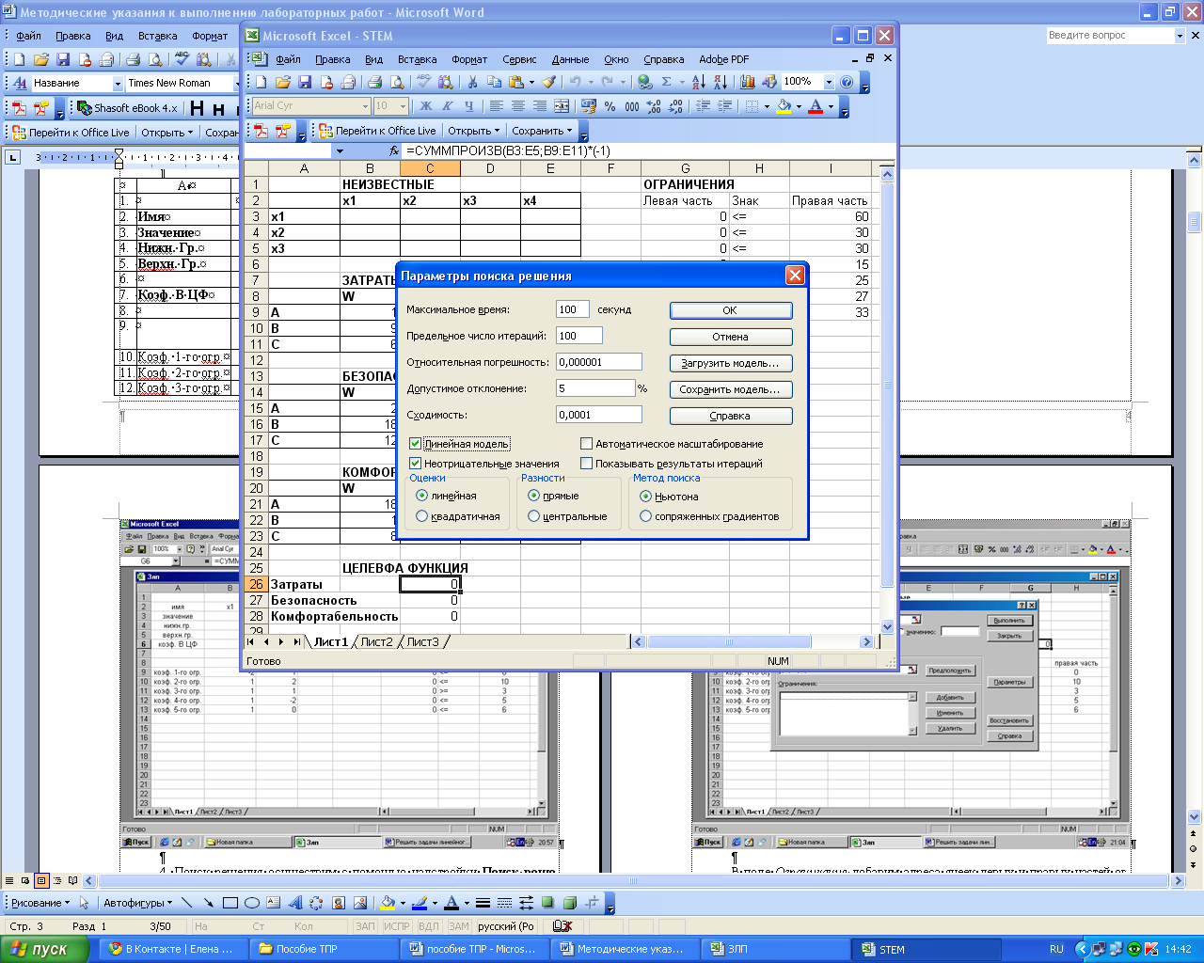Click the Percent Style icon
The image size is (1204, 963).
pyautogui.click(x=610, y=106)
